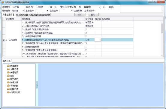Switch to the 质量检查标准 tab

click(8, 15)
